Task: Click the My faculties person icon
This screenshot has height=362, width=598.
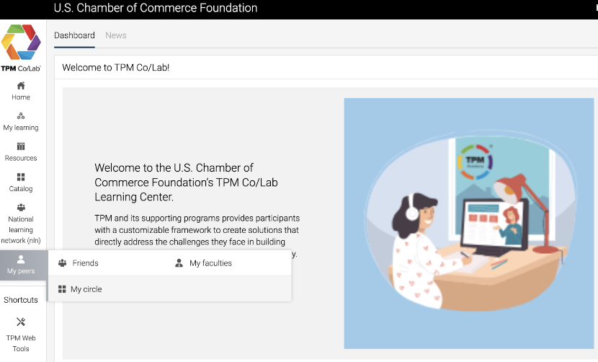Action: pos(179,263)
